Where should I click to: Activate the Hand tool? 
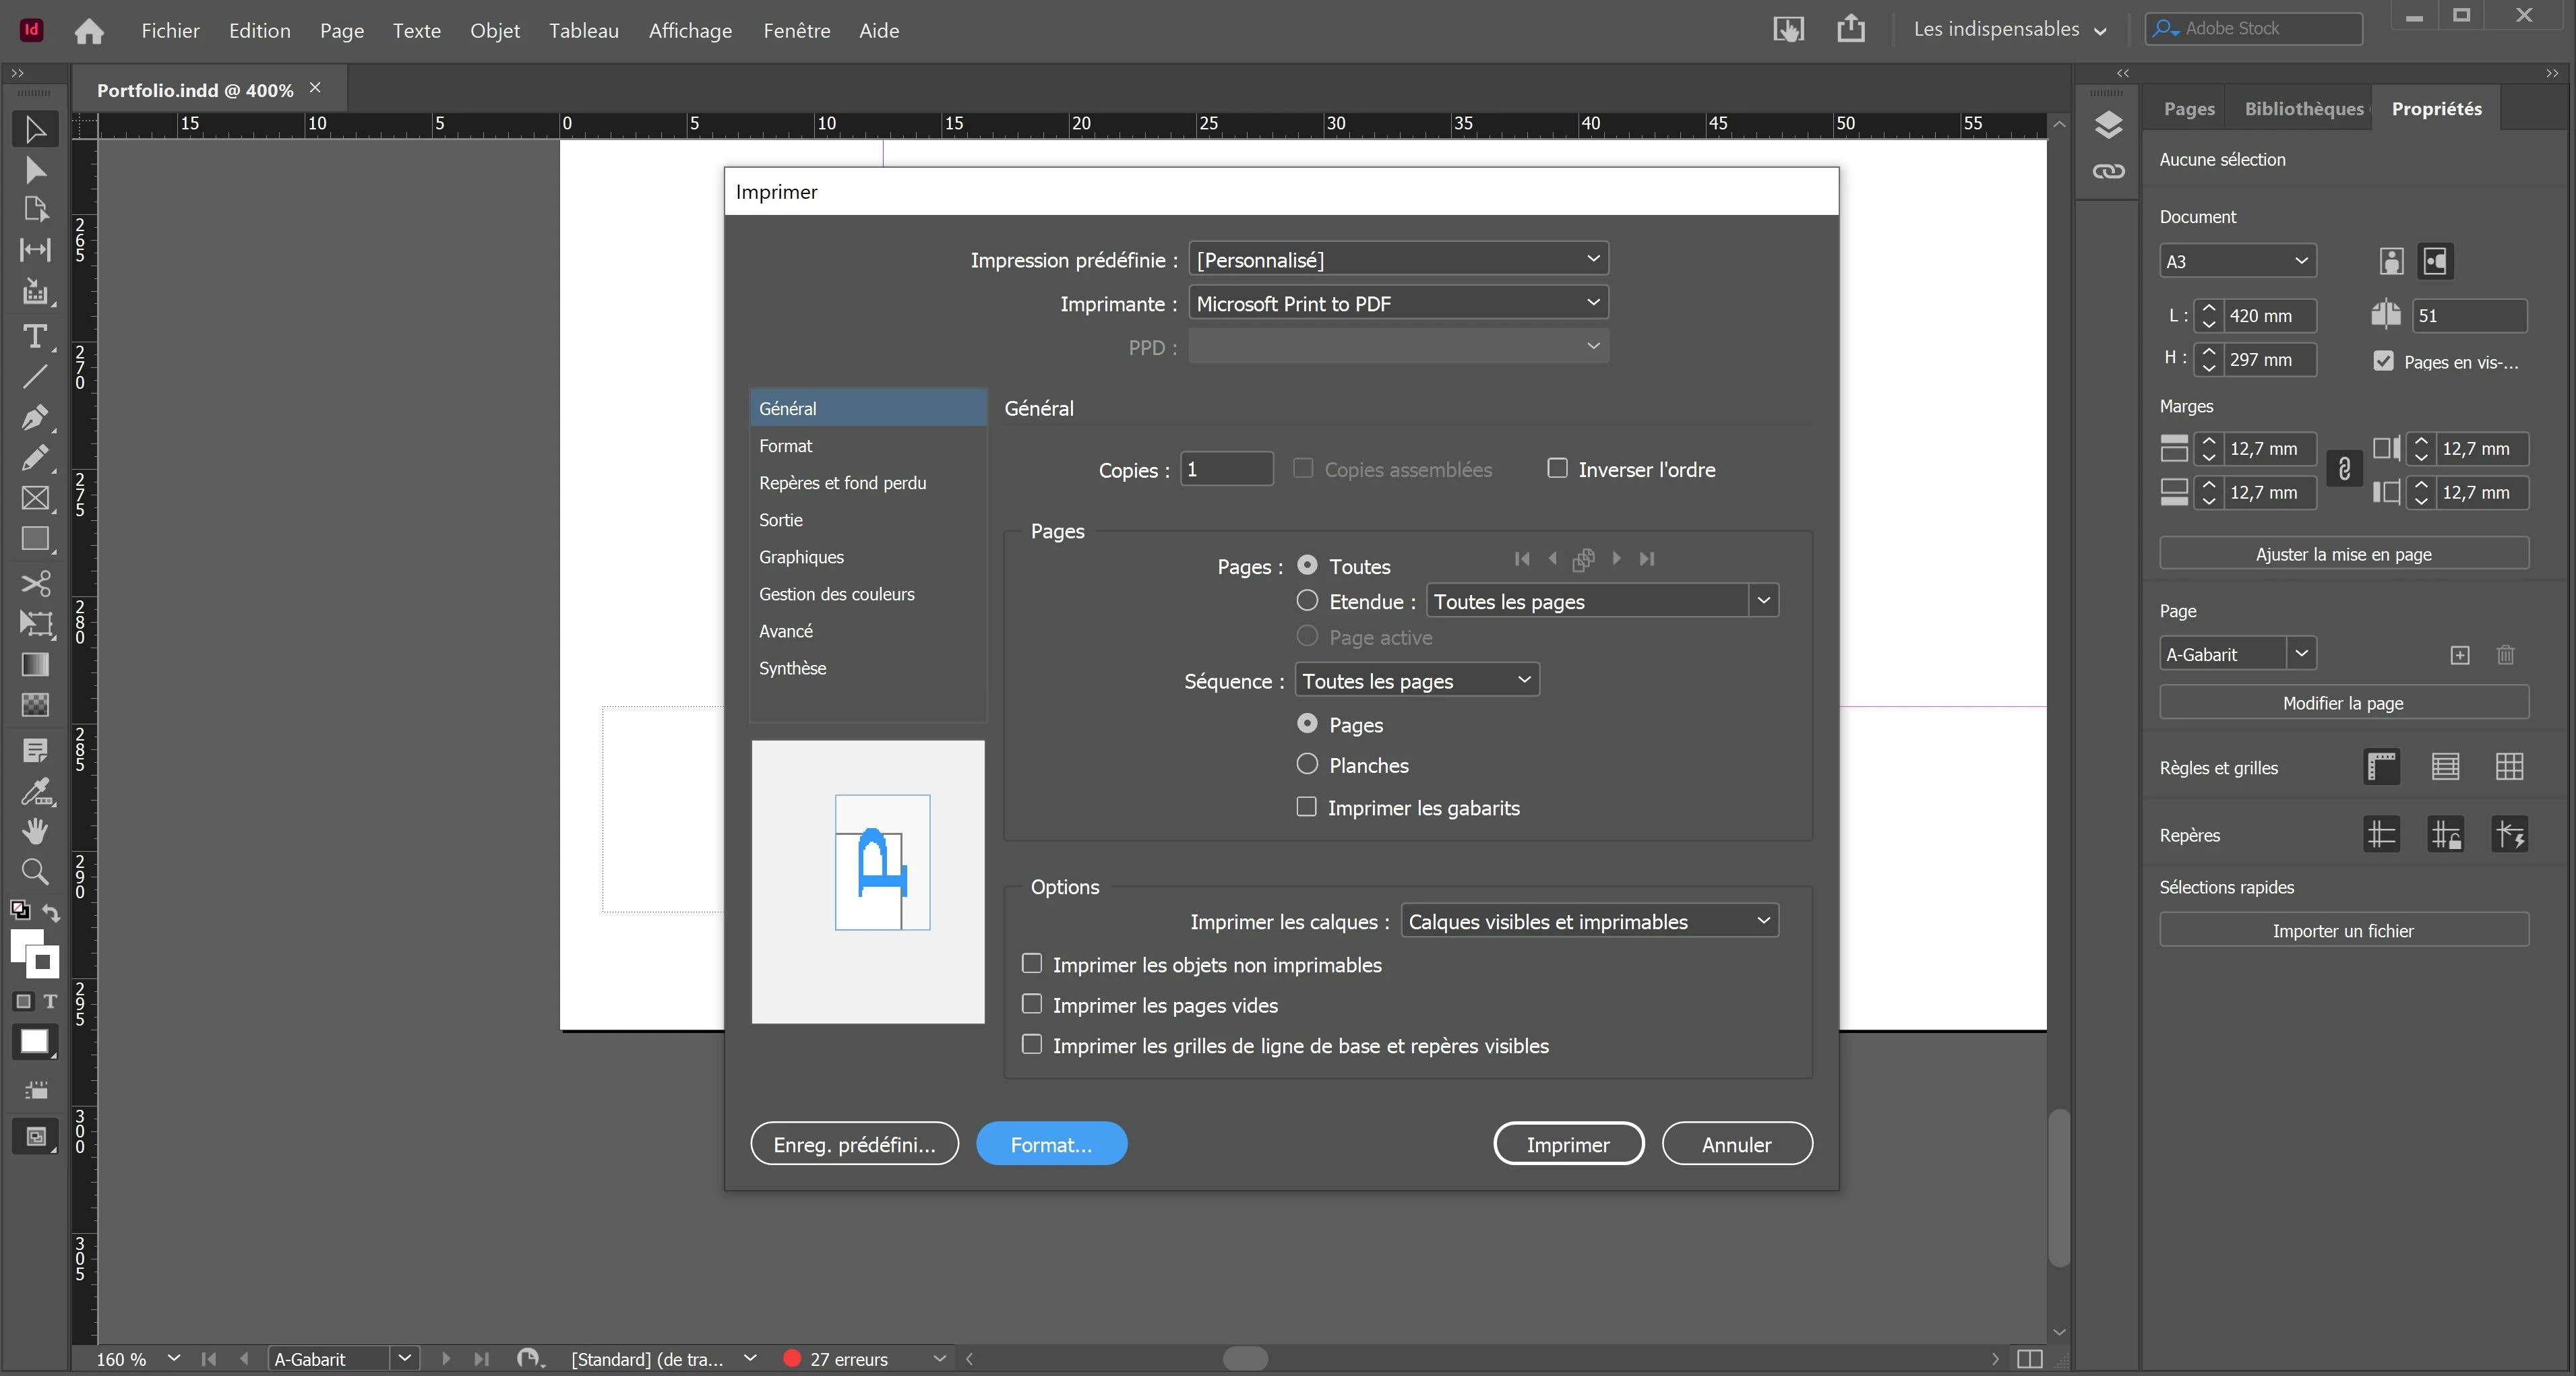pyautogui.click(x=35, y=831)
